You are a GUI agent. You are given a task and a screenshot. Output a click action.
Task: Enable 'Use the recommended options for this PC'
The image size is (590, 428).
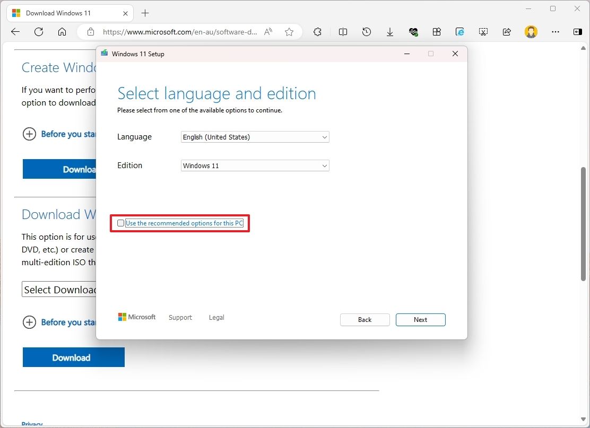[120, 223]
